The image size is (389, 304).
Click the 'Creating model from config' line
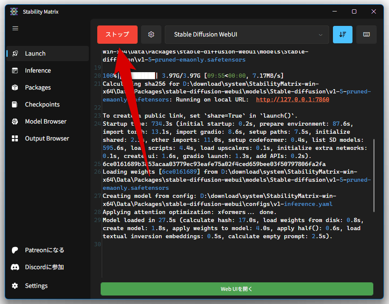[220, 200]
